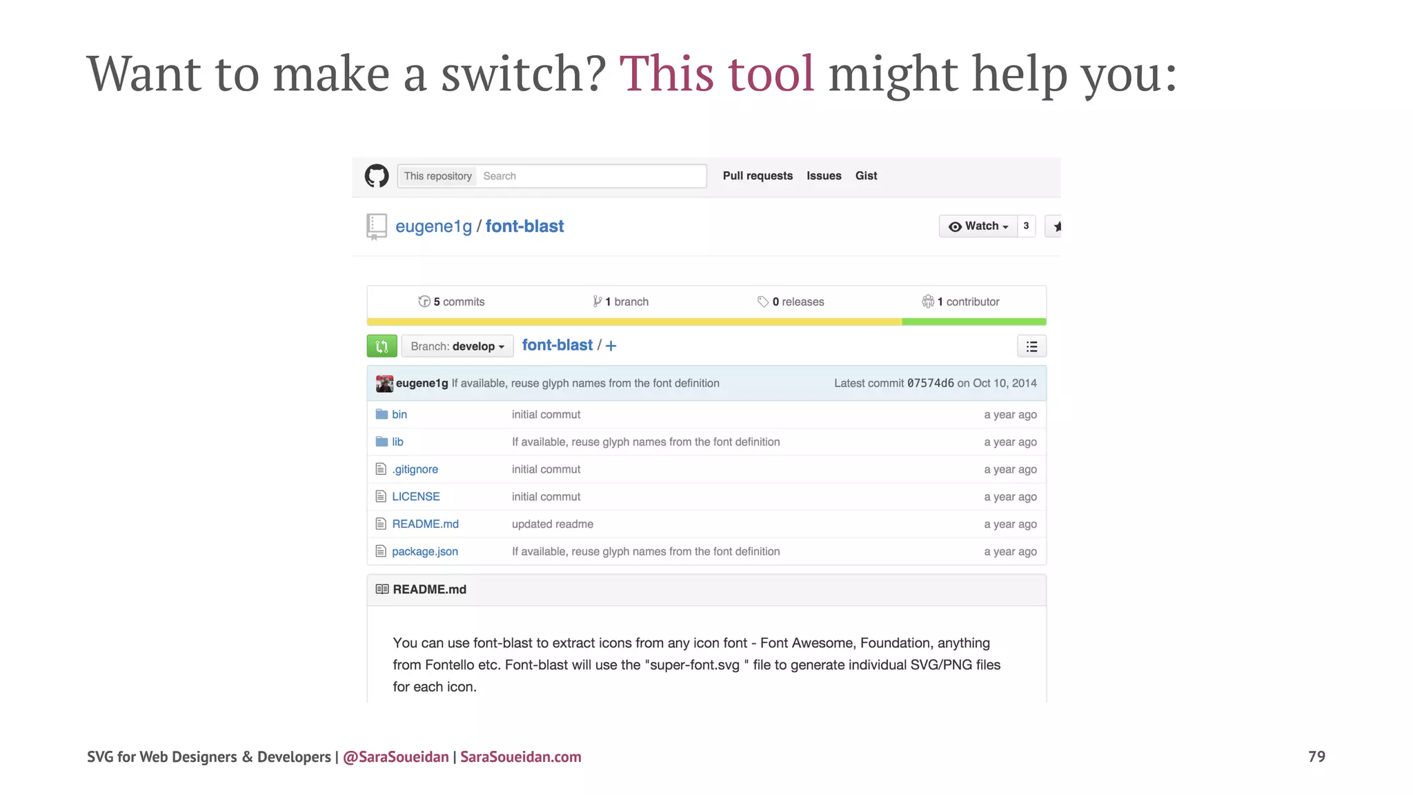Open the Gist menu item
1413x795 pixels.
click(x=866, y=176)
